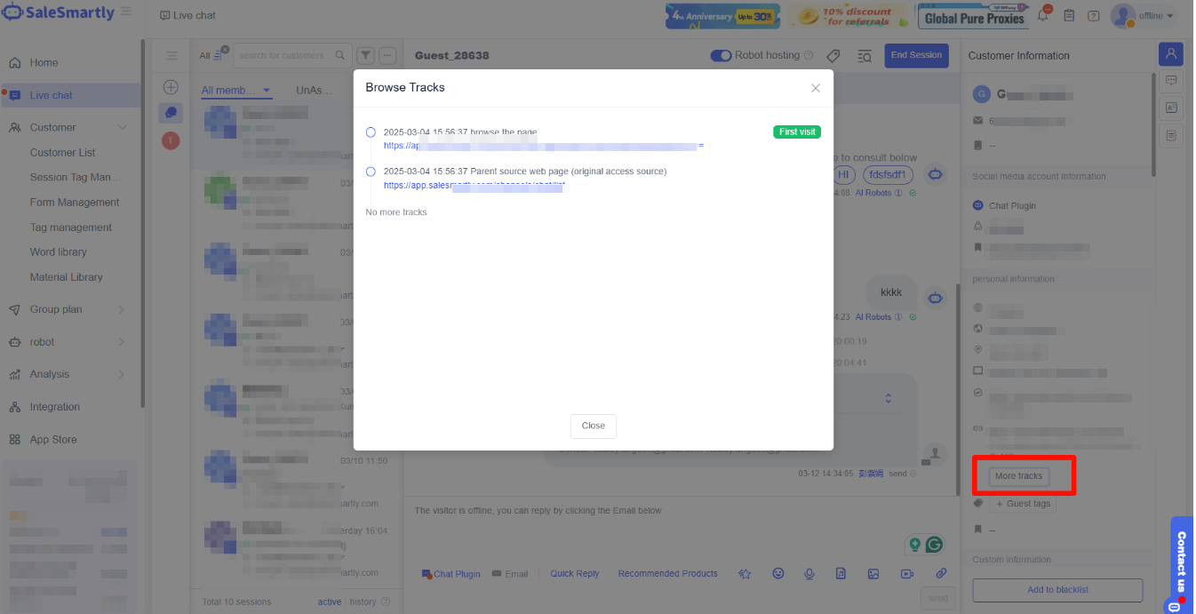Click the microphone voice icon
Screen dimensions: 1196x614
[x=809, y=574]
